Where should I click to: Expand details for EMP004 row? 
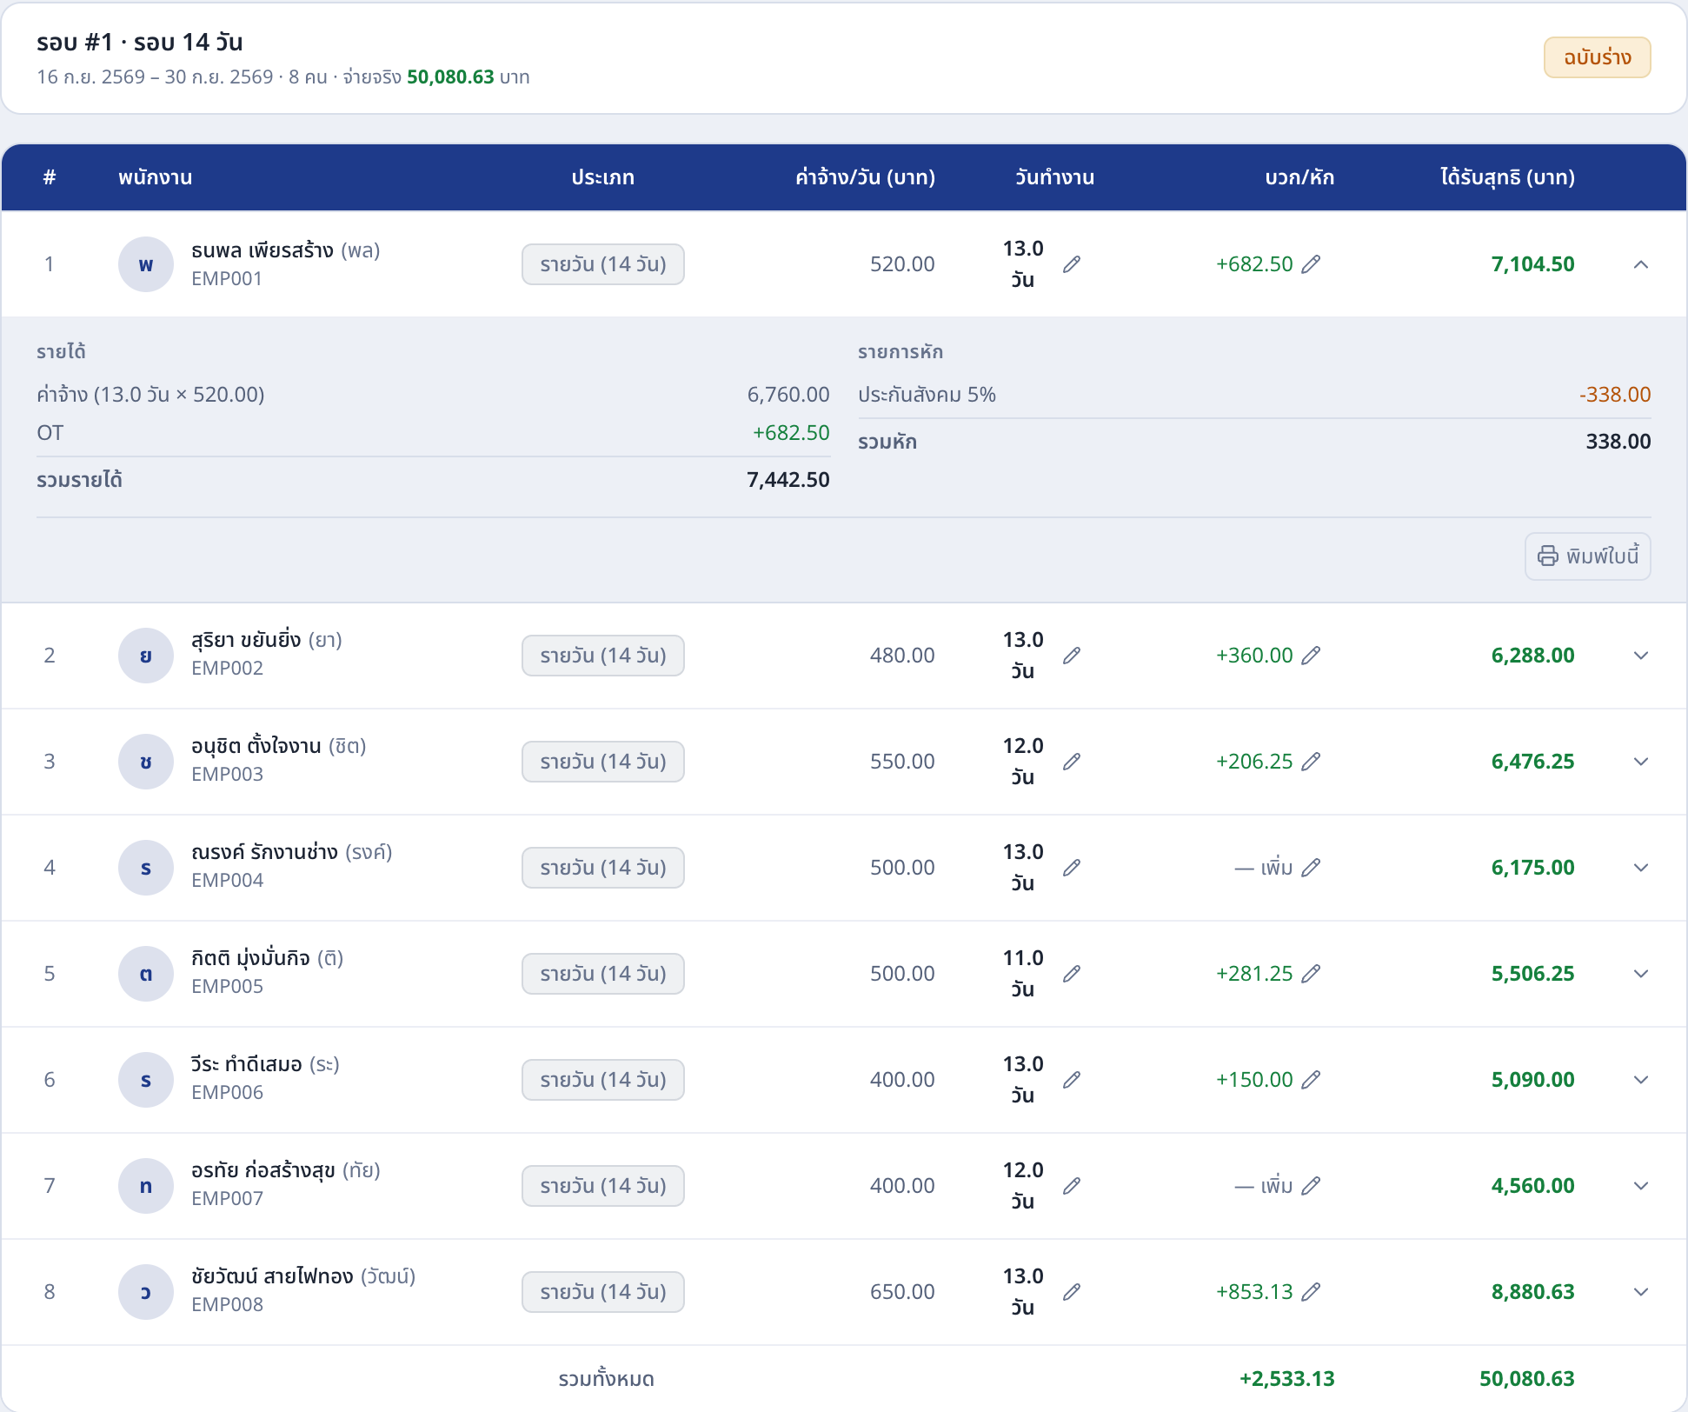click(x=1641, y=868)
